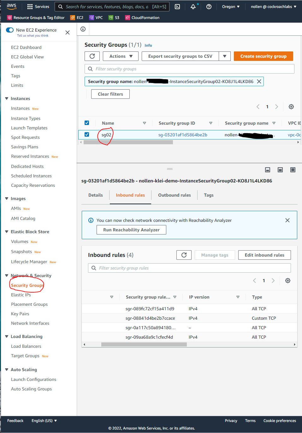Maximize the details split panel
This screenshot has width=302, height=433.
tap(293, 170)
